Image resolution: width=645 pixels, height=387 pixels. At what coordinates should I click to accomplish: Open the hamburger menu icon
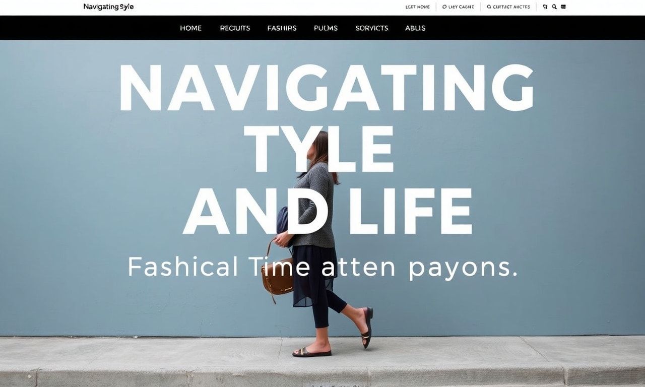[563, 7]
